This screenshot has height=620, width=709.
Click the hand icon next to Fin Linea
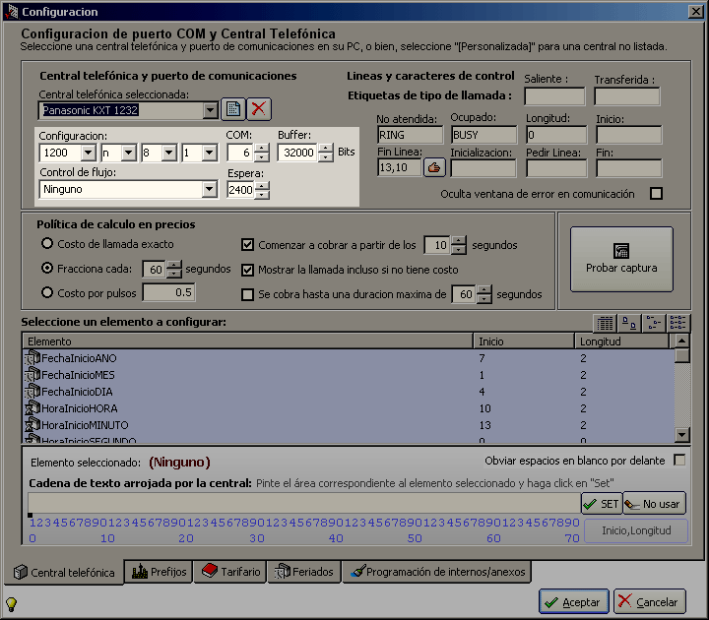tap(434, 167)
